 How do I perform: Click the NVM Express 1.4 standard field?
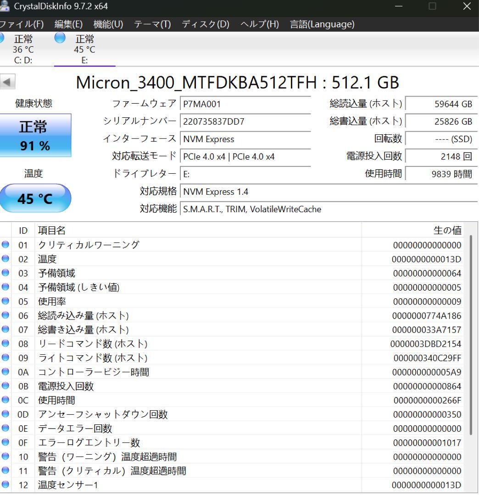[329, 192]
